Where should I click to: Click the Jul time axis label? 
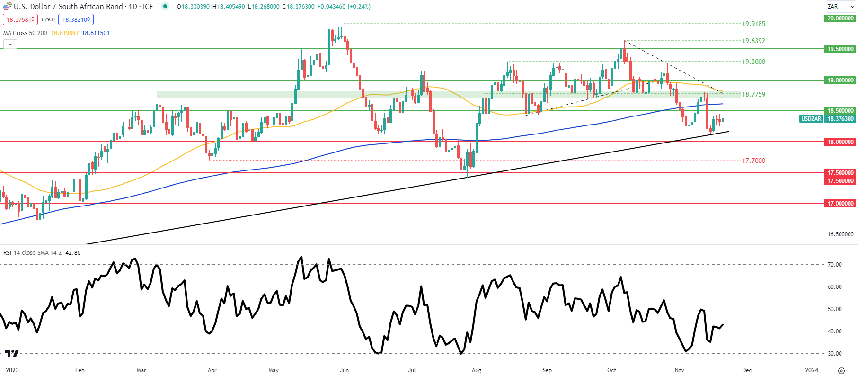tap(412, 370)
